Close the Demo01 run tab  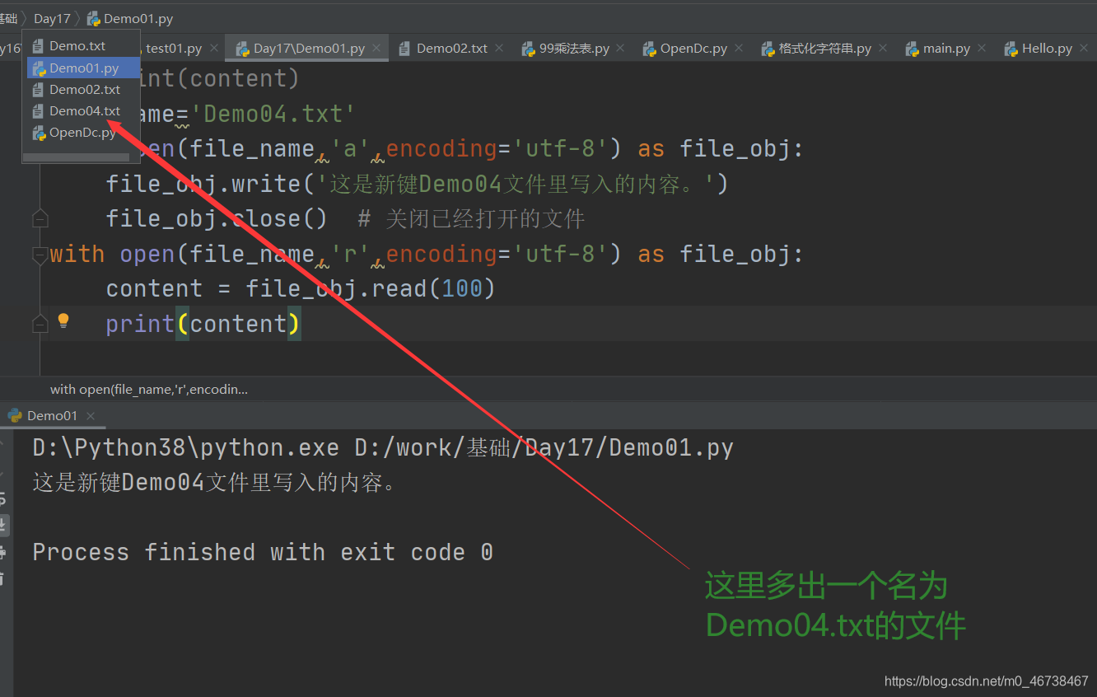pos(91,416)
